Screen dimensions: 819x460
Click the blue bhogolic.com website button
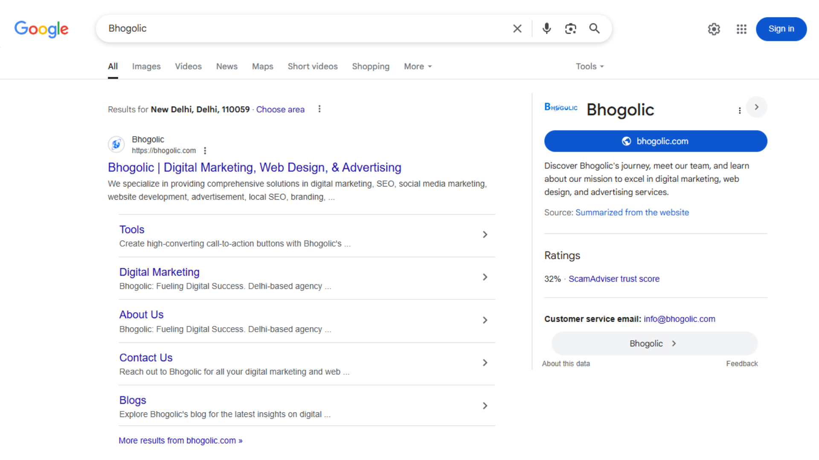click(655, 141)
